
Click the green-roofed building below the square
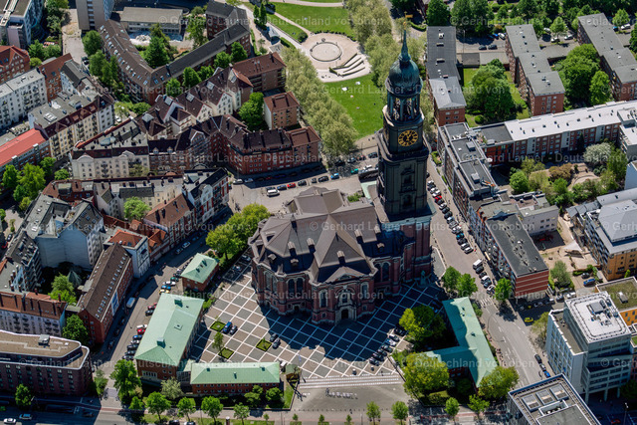(x=233, y=374)
